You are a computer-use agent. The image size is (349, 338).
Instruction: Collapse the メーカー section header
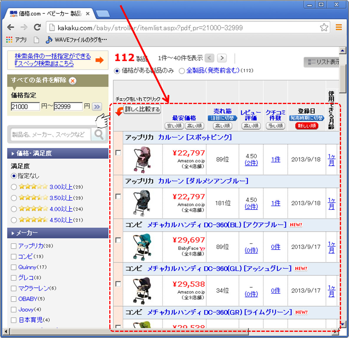tap(58, 233)
